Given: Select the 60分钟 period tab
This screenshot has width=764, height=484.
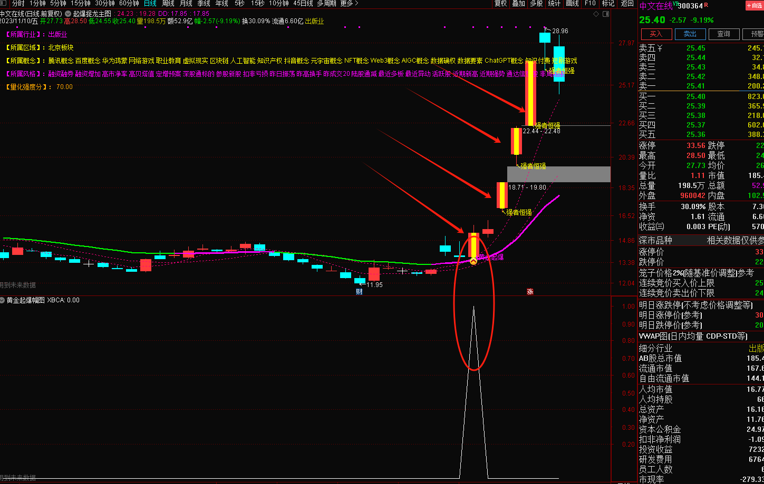Looking at the screenshot, I should click(129, 3).
